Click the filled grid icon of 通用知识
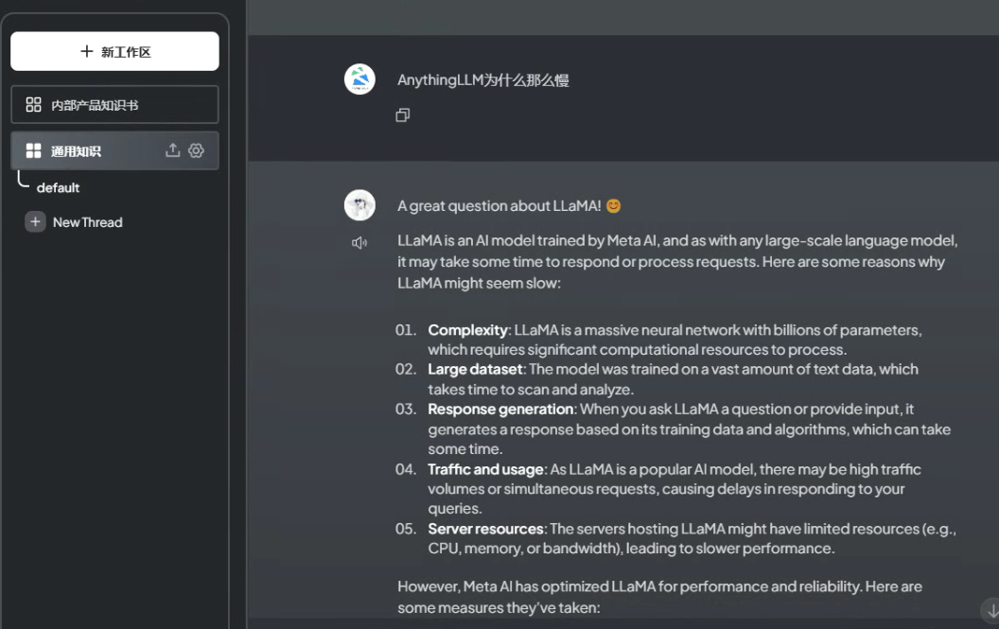Viewport: 999px width, 629px height. pos(34,151)
